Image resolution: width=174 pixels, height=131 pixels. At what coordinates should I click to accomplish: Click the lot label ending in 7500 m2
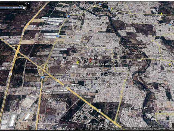point(74,60)
